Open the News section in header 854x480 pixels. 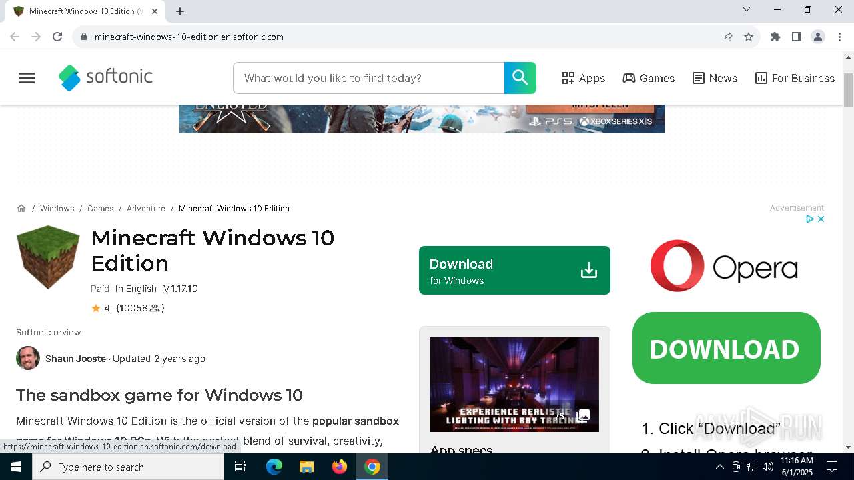(x=715, y=78)
